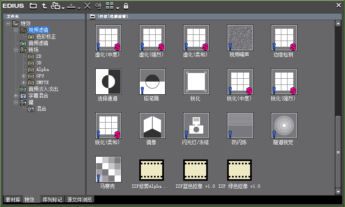Expand the SMPTE transitions folder
Screen dimensions: 345x207
pyautogui.click(x=23, y=83)
